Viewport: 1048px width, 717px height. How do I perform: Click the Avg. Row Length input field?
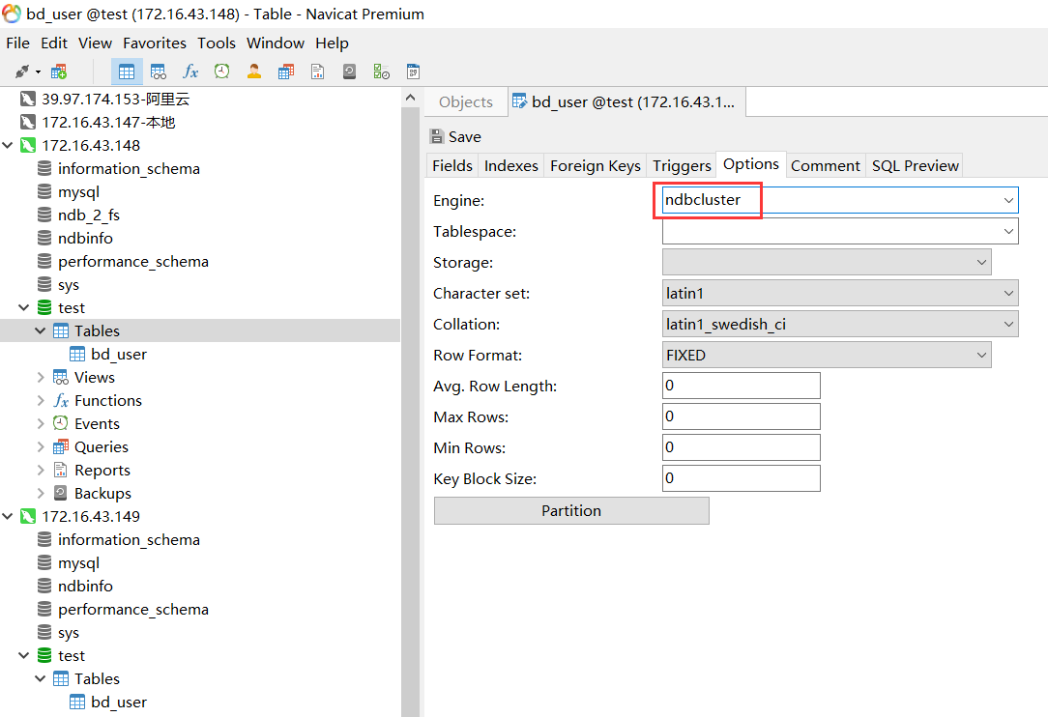[742, 386]
